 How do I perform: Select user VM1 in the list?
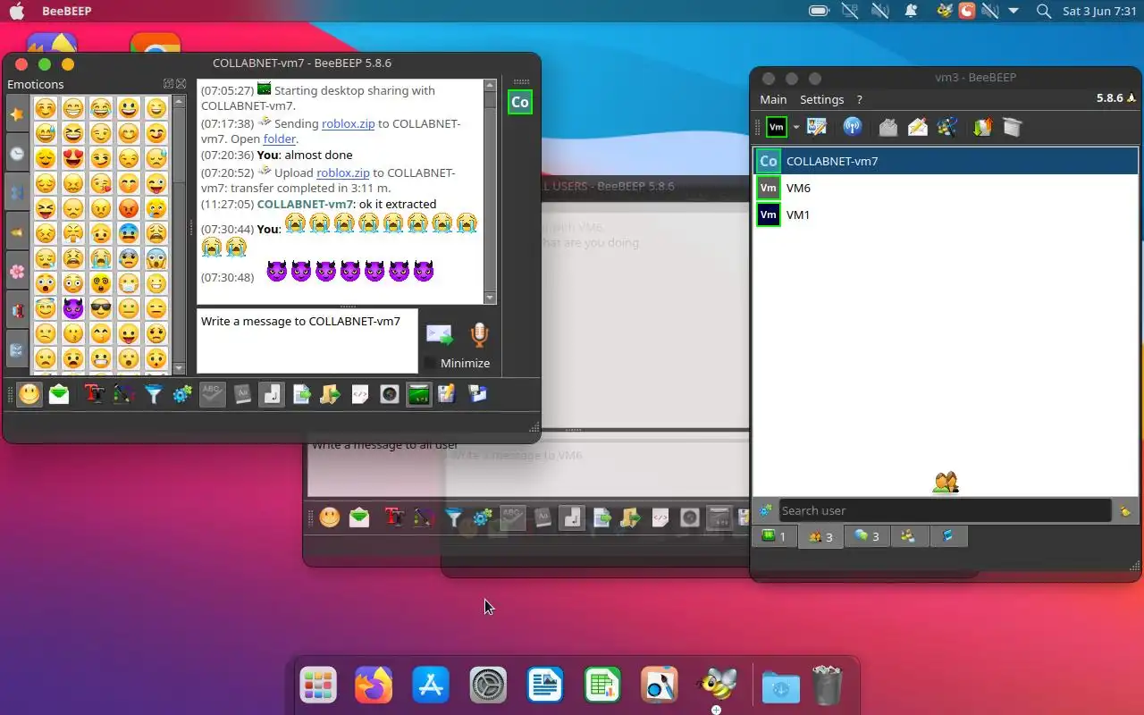pyautogui.click(x=946, y=214)
